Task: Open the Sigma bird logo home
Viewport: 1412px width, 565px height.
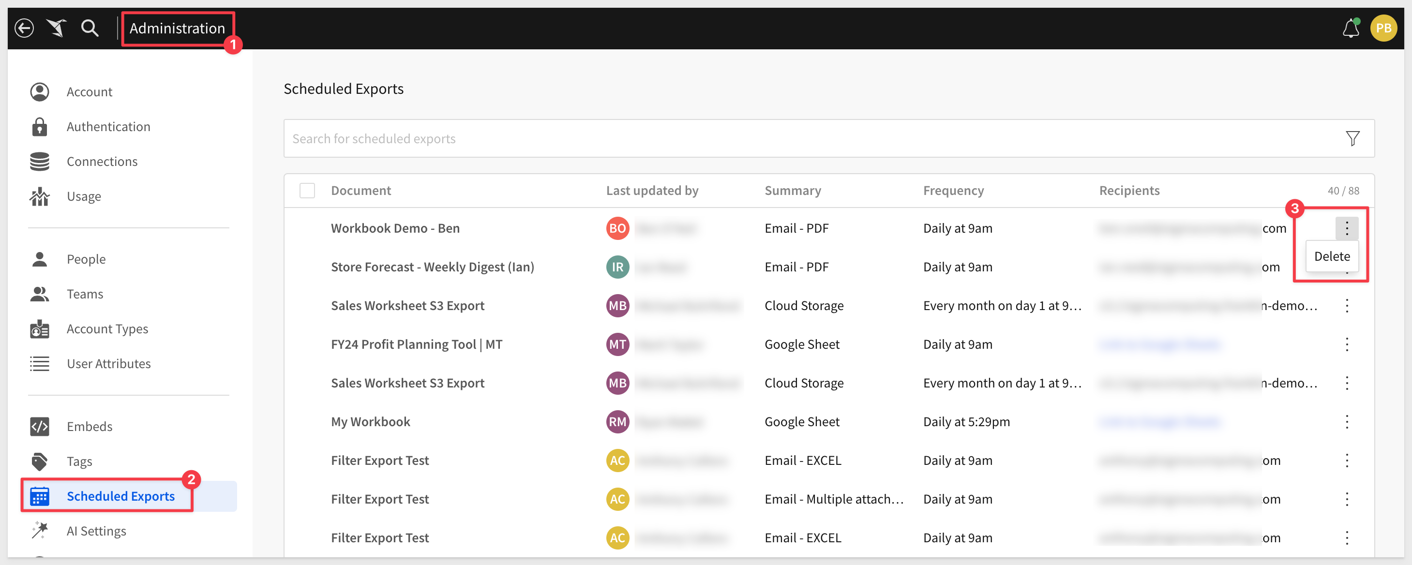Action: pyautogui.click(x=57, y=28)
